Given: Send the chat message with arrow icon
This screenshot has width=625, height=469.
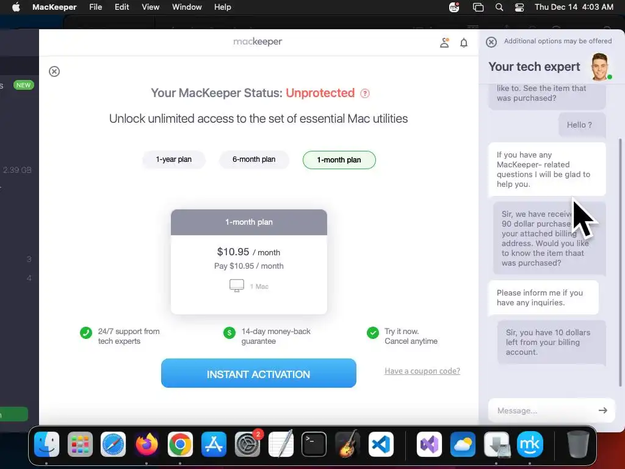Looking at the screenshot, I should pyautogui.click(x=602, y=410).
